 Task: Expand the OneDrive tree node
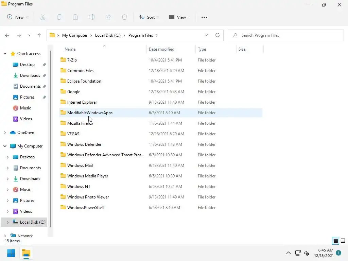coord(5,133)
